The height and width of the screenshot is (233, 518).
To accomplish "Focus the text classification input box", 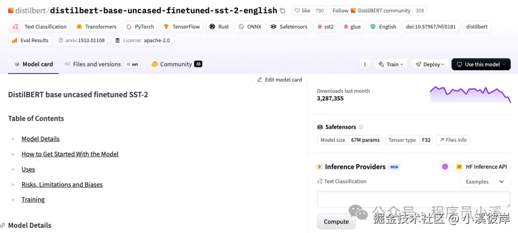I will [413, 199].
